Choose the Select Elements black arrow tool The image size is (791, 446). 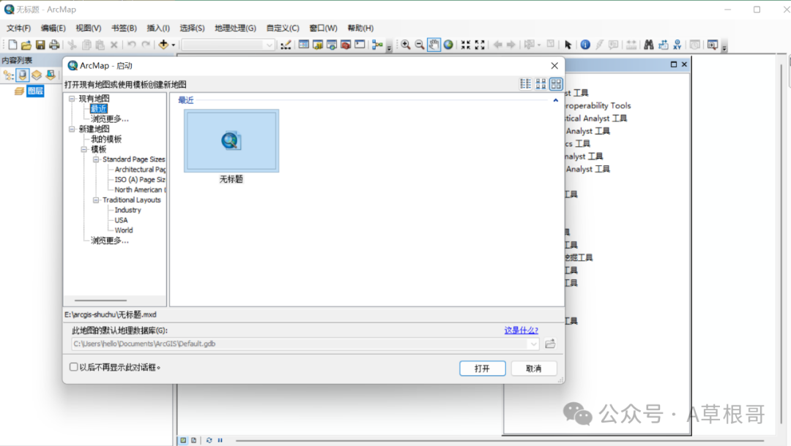[x=568, y=45]
